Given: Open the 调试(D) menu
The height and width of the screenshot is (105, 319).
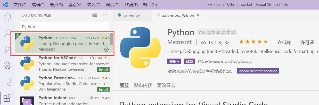Looking at the screenshot, I should point(113,5).
